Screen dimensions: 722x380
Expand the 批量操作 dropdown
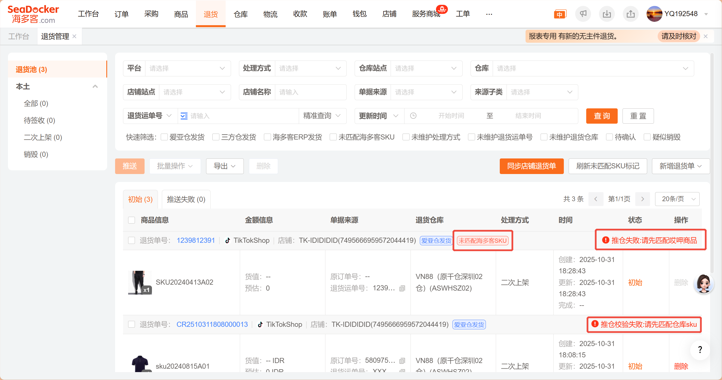[175, 166]
